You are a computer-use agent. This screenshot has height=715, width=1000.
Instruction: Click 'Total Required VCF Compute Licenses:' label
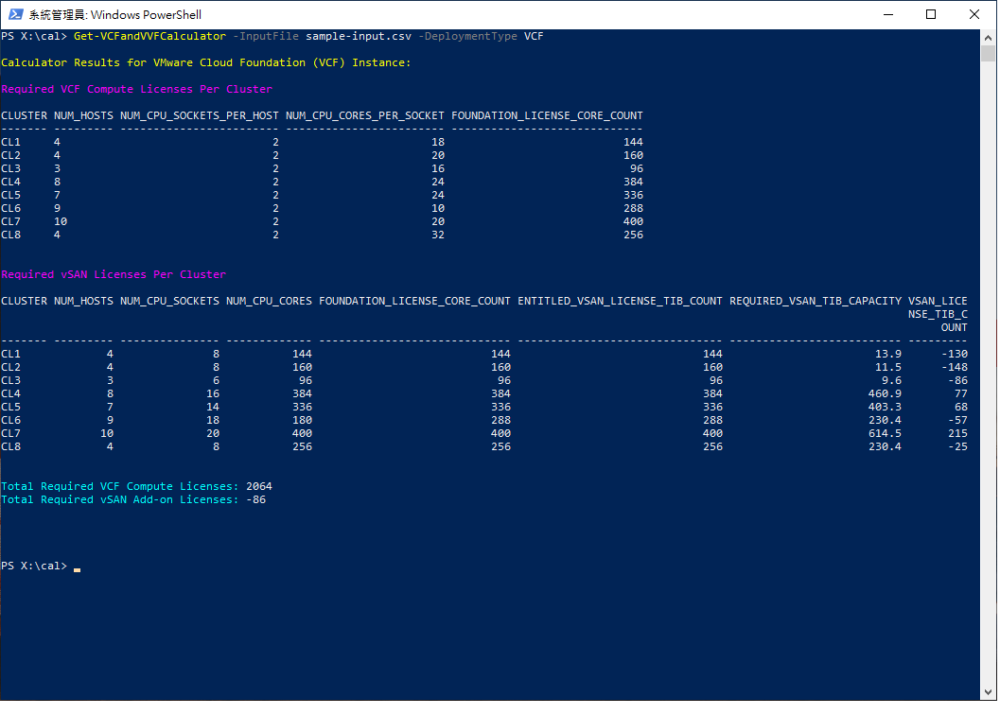coord(120,486)
